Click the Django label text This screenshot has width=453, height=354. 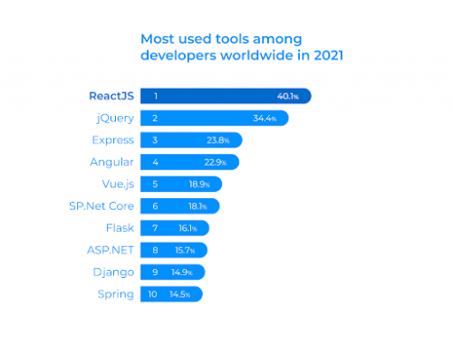coord(113,273)
